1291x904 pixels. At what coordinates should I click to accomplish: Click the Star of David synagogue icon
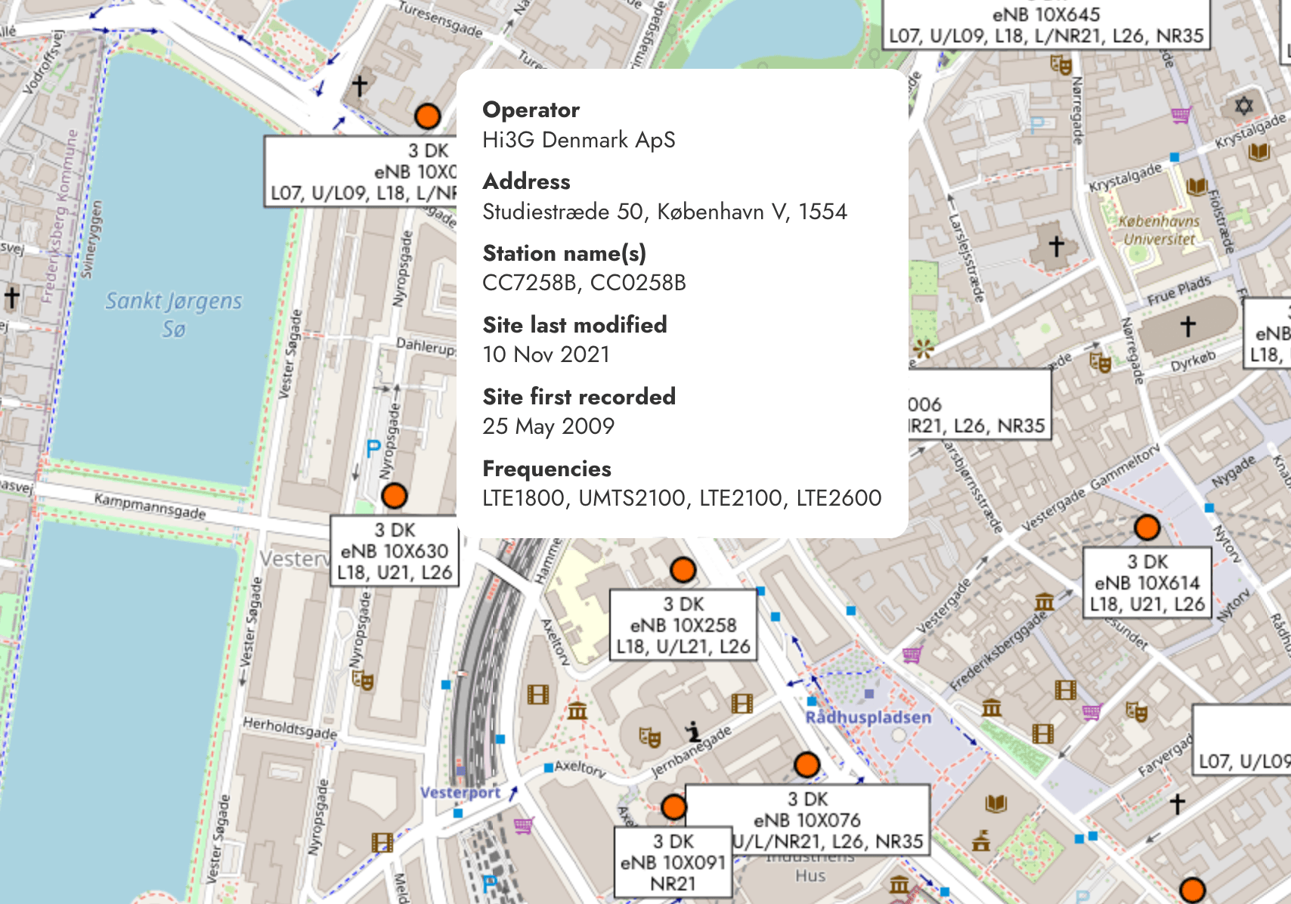(1243, 106)
